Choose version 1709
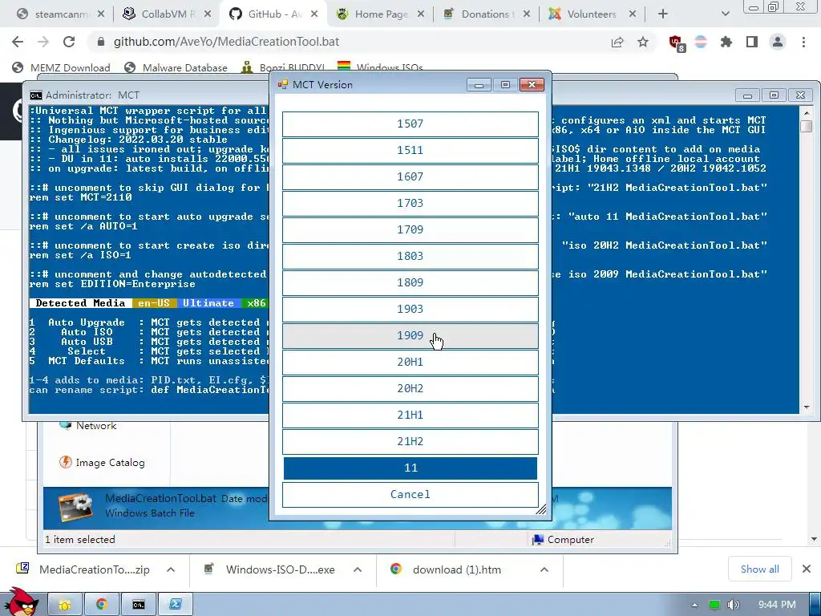This screenshot has width=821, height=616. tap(410, 229)
